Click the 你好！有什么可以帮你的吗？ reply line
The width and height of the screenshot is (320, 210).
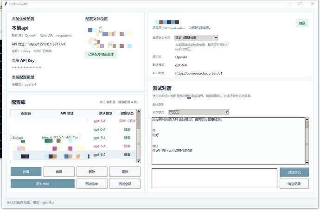[173, 151]
